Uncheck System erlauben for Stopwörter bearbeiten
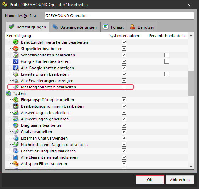This screenshot has height=189, width=199. pos(124,49)
